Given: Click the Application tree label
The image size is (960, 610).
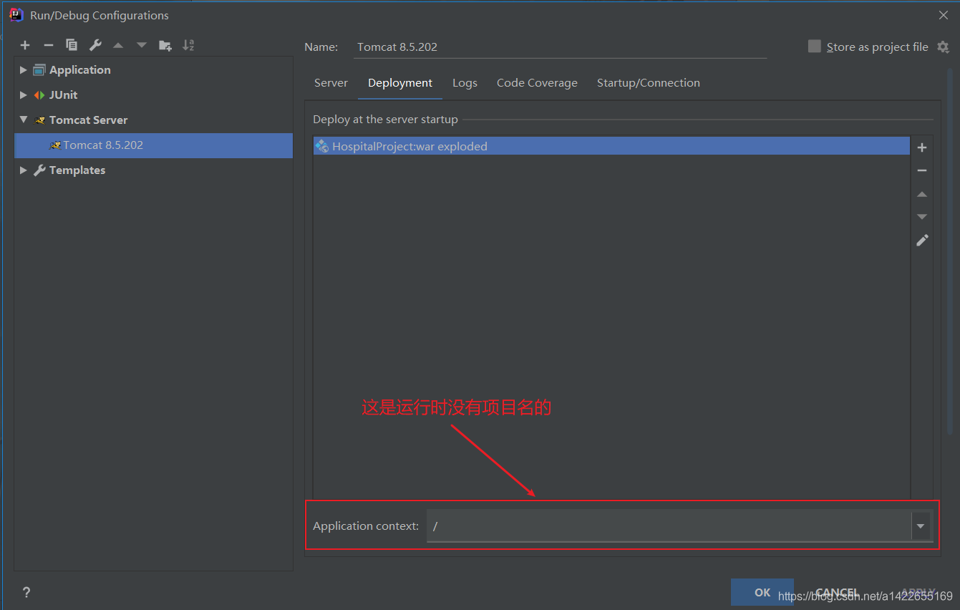Looking at the screenshot, I should (80, 70).
